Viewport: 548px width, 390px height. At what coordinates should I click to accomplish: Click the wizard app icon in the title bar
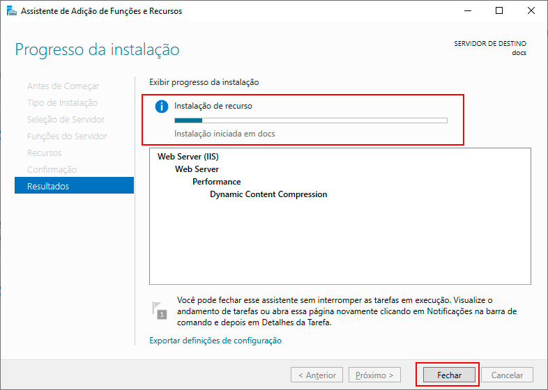coord(10,11)
